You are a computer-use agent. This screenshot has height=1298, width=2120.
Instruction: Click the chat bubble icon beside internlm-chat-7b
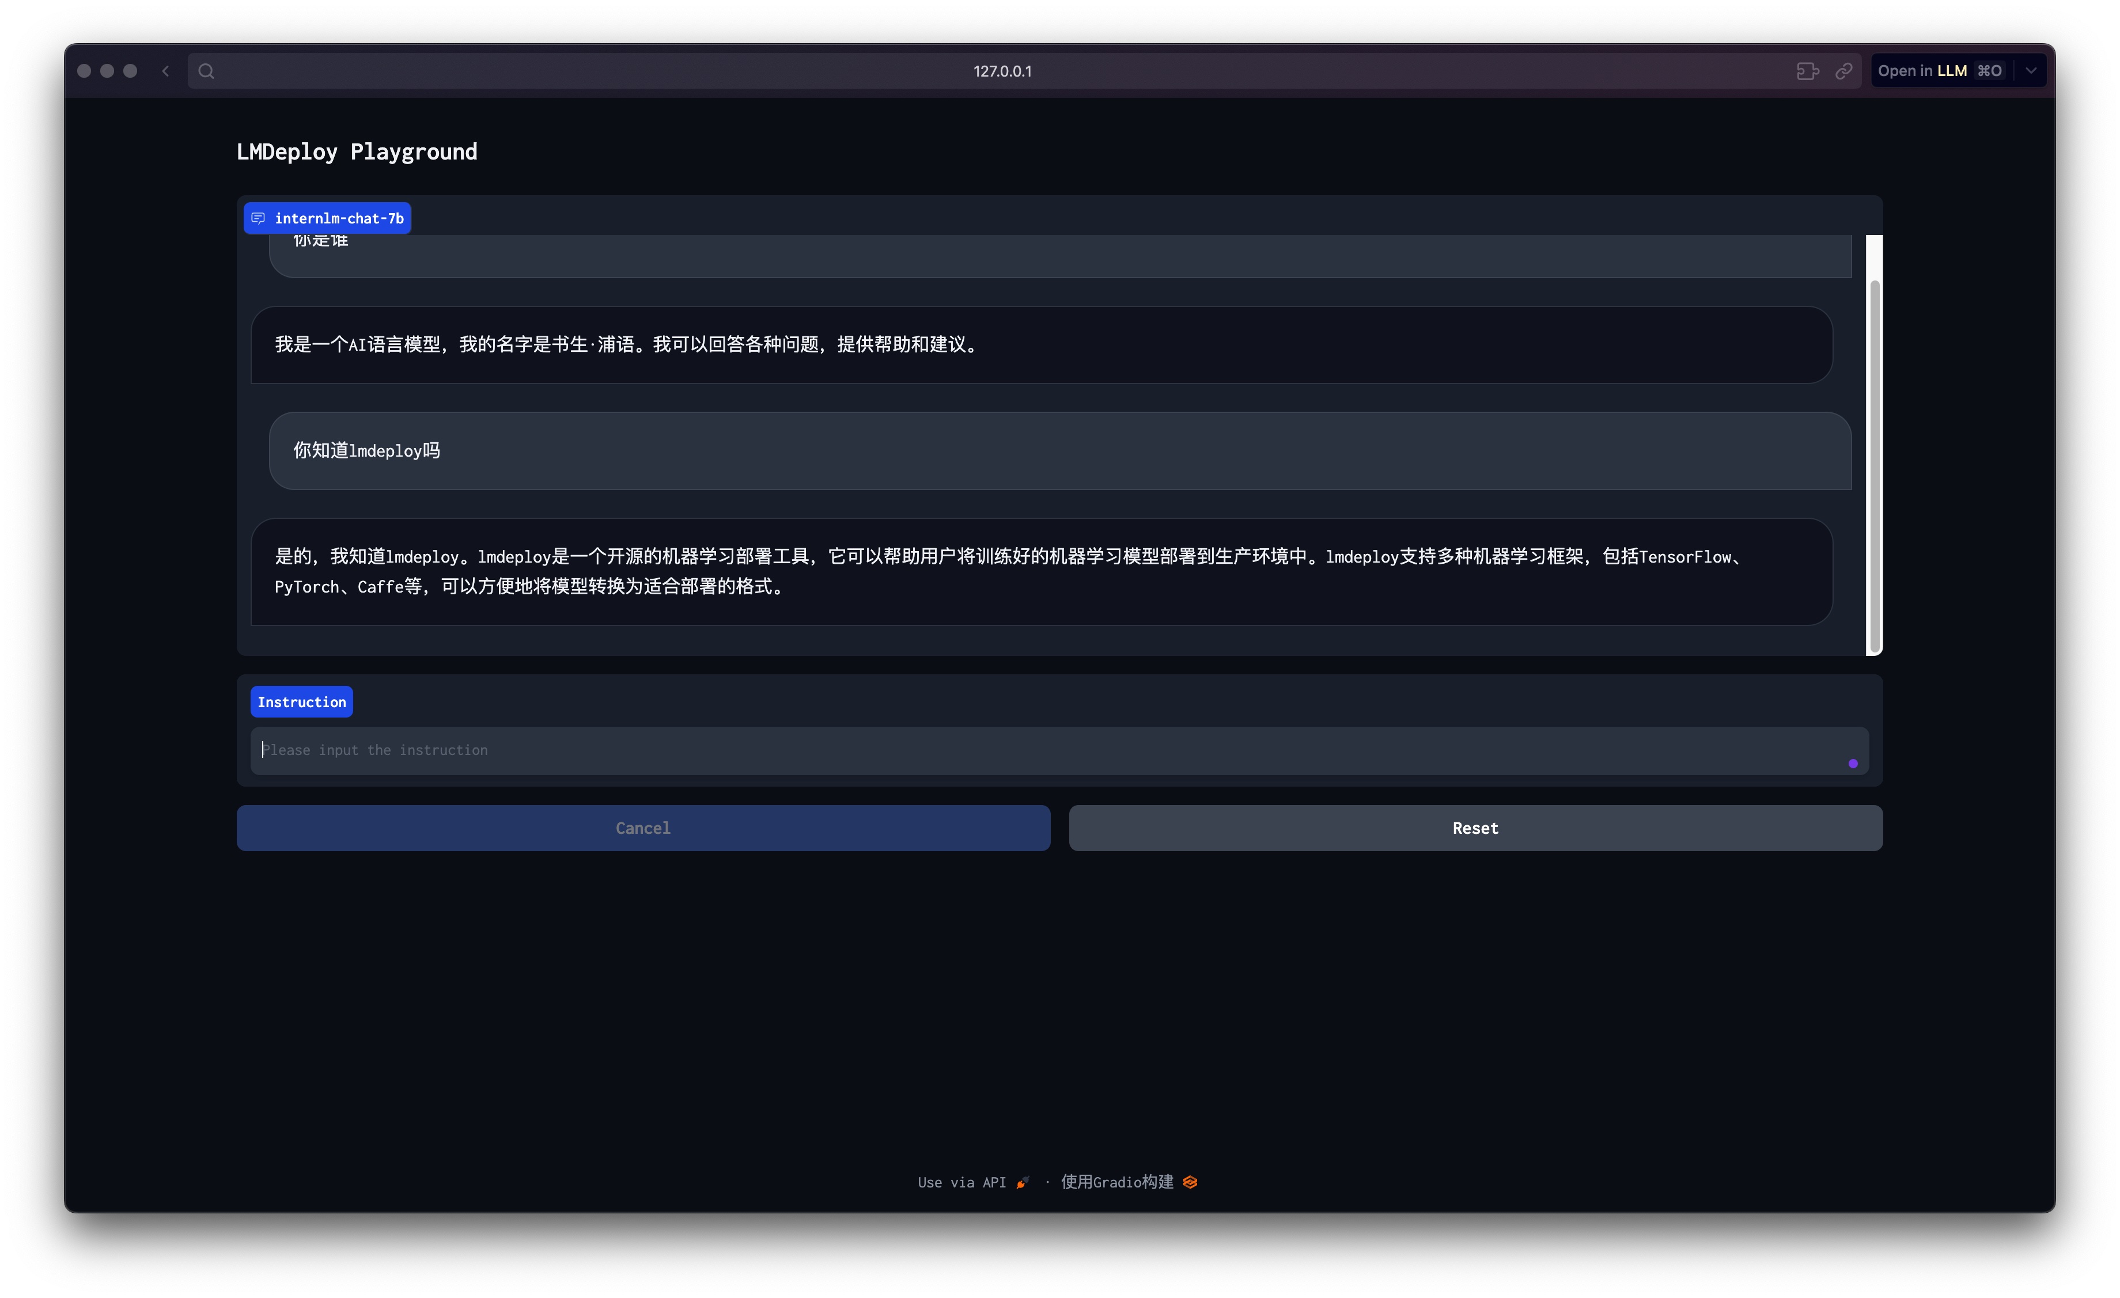pyautogui.click(x=258, y=218)
